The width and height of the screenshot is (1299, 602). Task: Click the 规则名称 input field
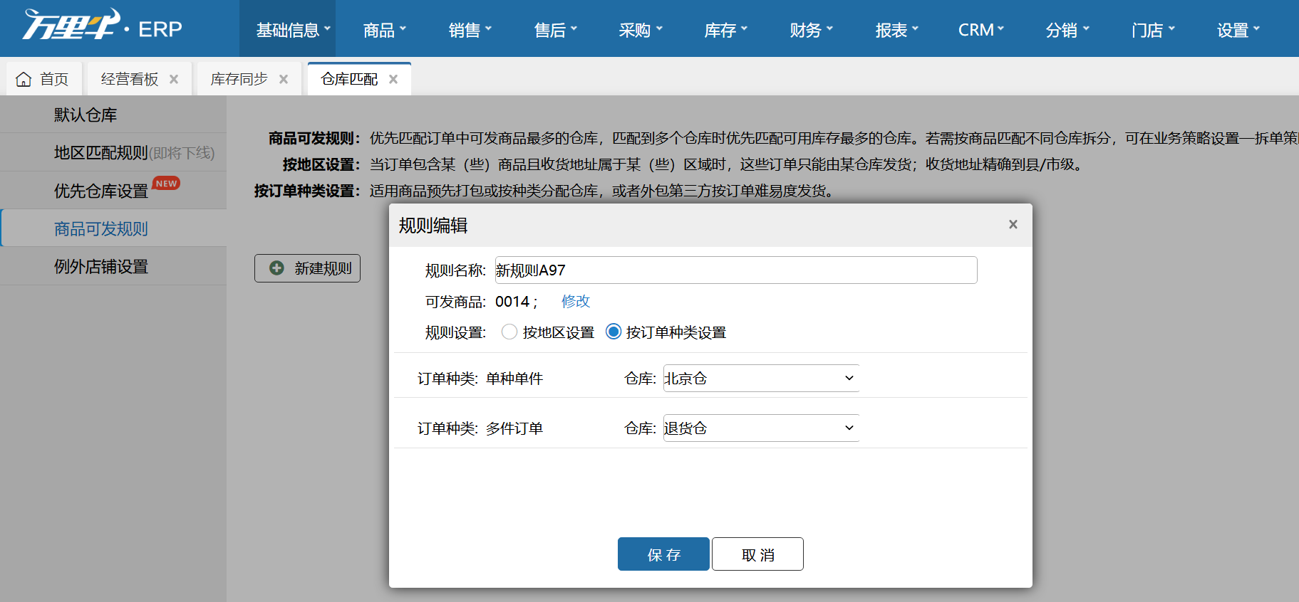pos(736,270)
